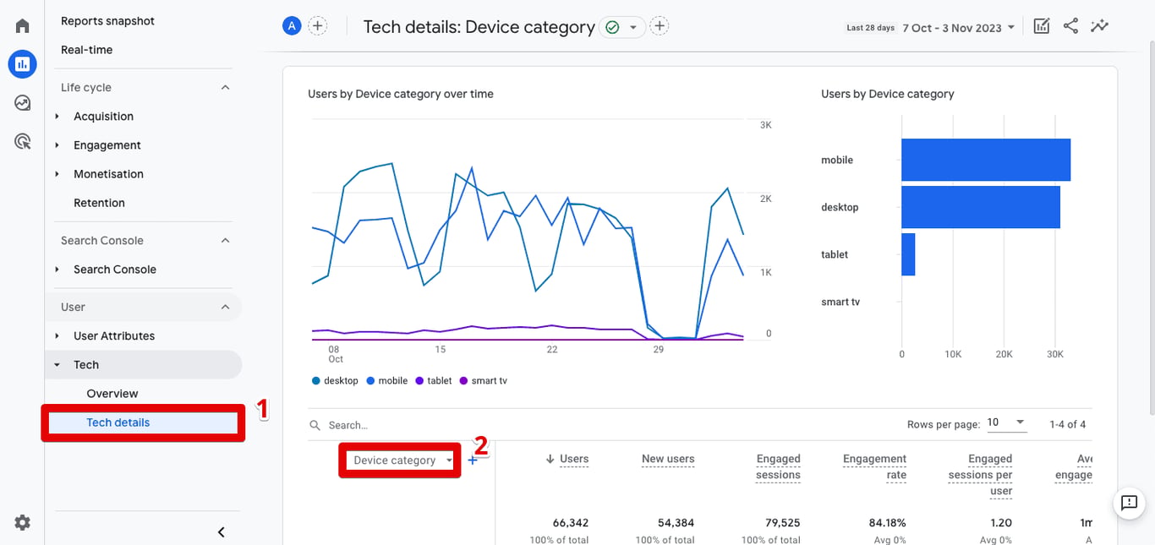Click the tablet bar in bar chart
The width and height of the screenshot is (1155, 545).
click(x=908, y=254)
